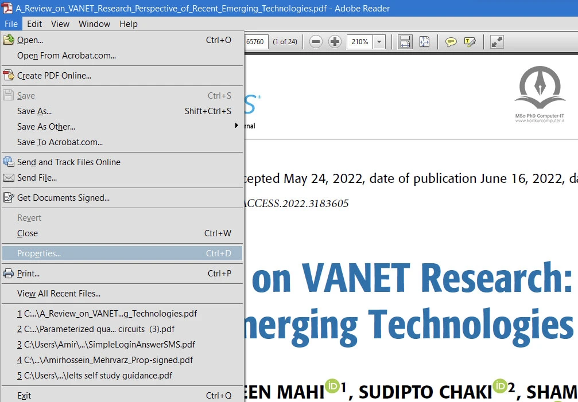The image size is (578, 402).
Task: Click the fit one full page icon
Action: [424, 42]
